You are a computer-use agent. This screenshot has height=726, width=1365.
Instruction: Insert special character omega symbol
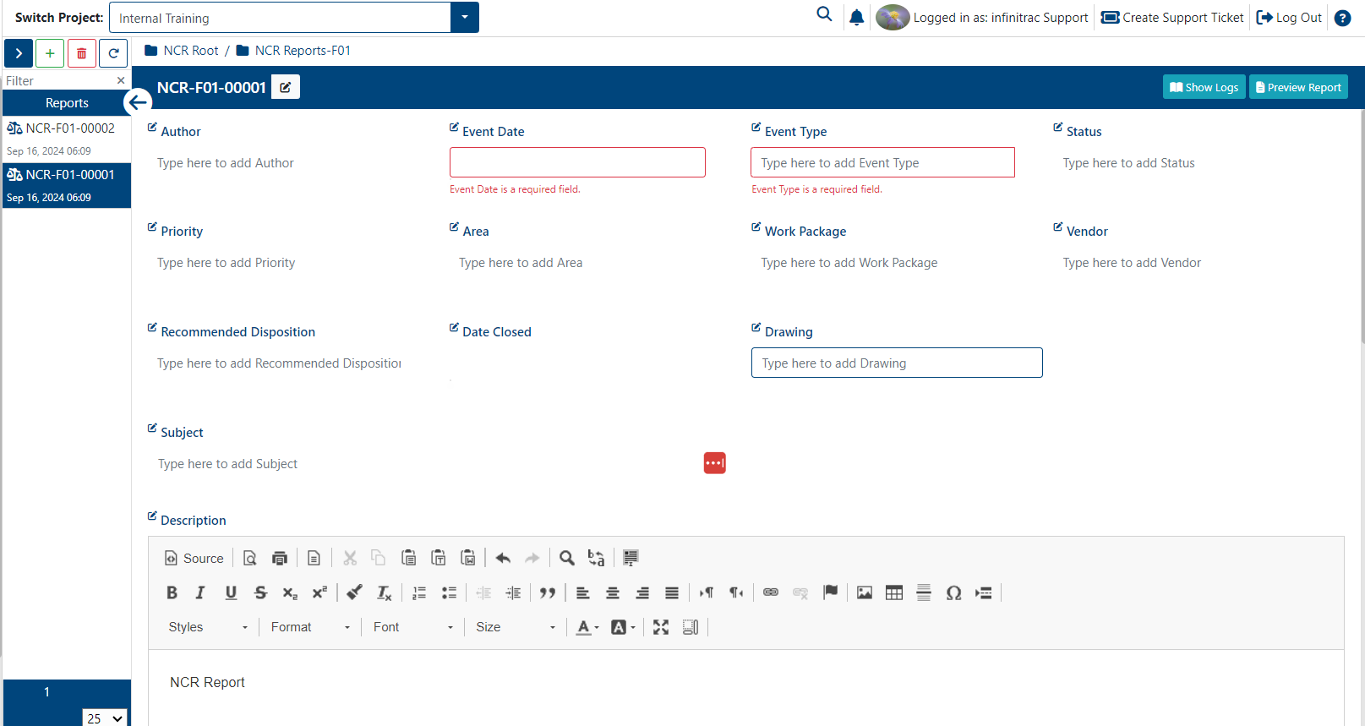954,592
